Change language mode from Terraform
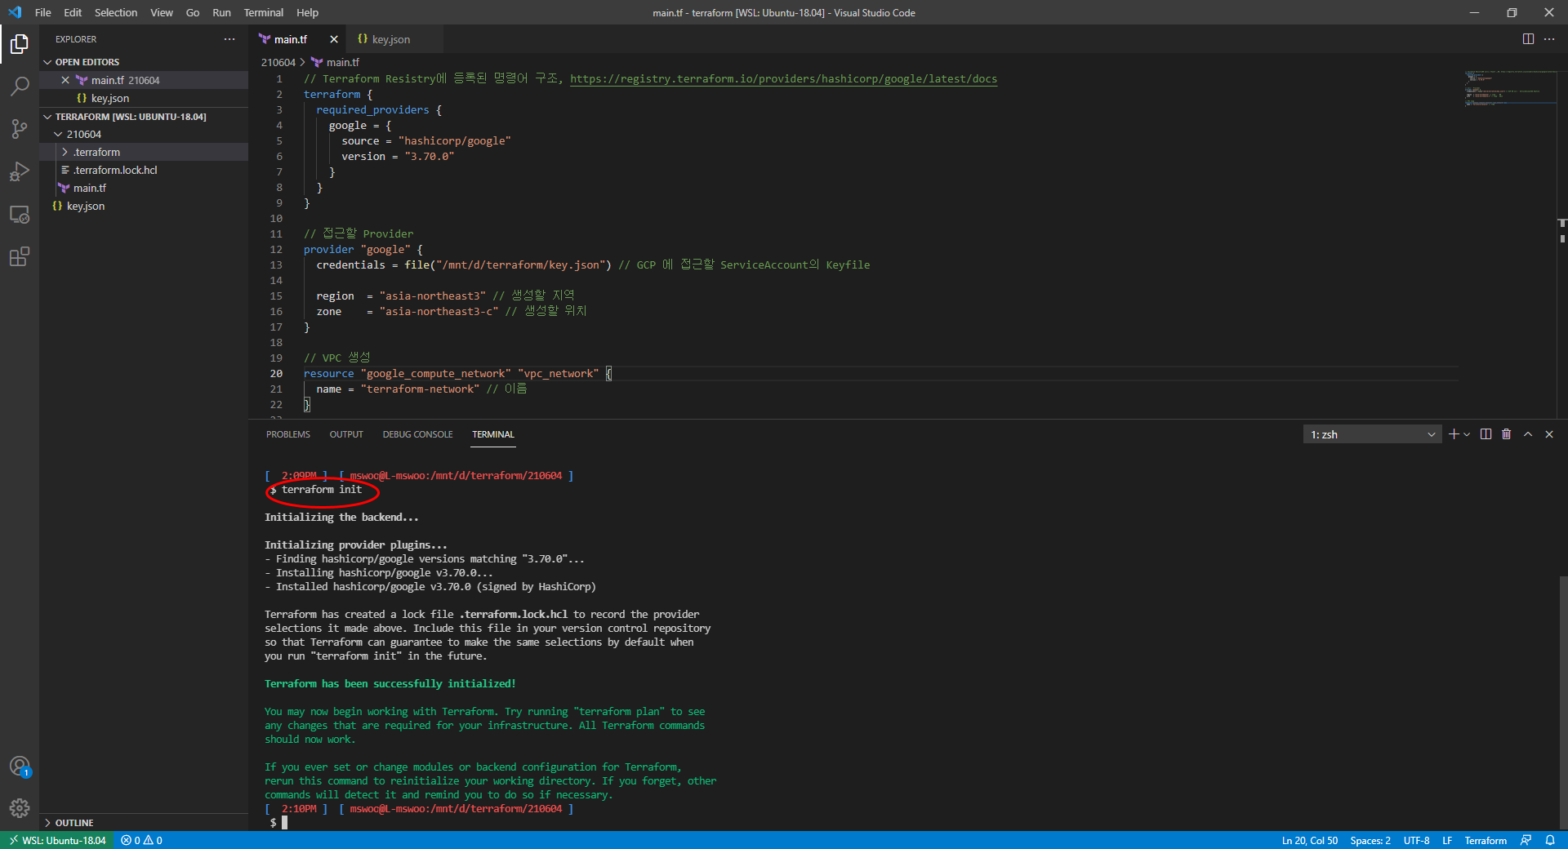The width and height of the screenshot is (1568, 849). tap(1486, 840)
